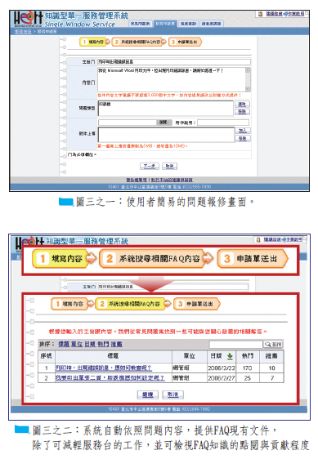Click the 加入 button beside attachment list
The height and width of the screenshot is (468, 318).
[243, 131]
